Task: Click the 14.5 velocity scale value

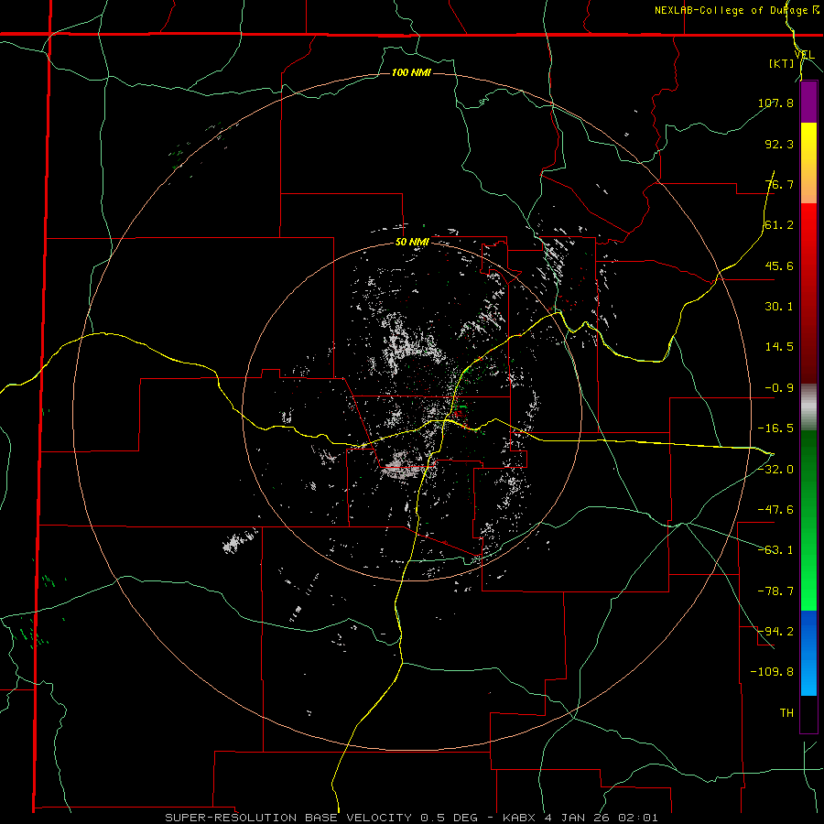Action: 779,347
